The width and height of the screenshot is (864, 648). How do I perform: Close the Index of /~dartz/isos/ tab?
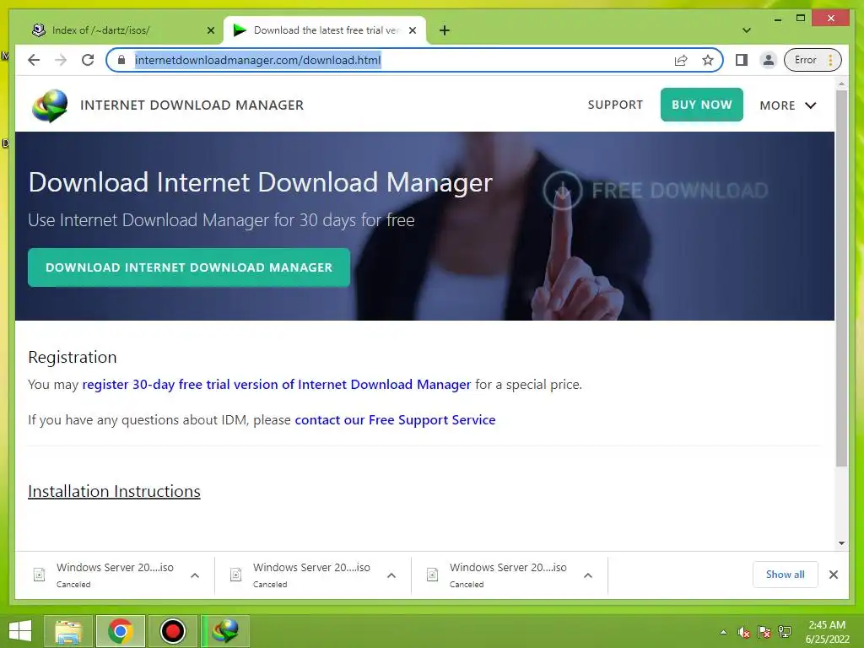coord(210,30)
